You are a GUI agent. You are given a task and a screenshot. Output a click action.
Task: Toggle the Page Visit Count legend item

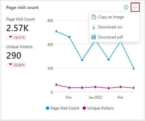(x=62, y=108)
